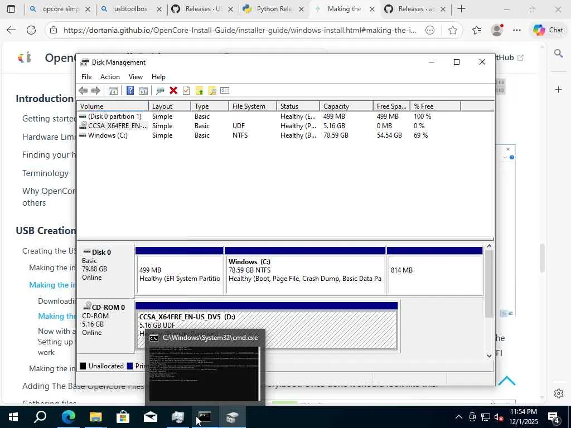Show hidden icons chevron in system tray
The width and height of the screenshot is (571, 428).
click(459, 417)
